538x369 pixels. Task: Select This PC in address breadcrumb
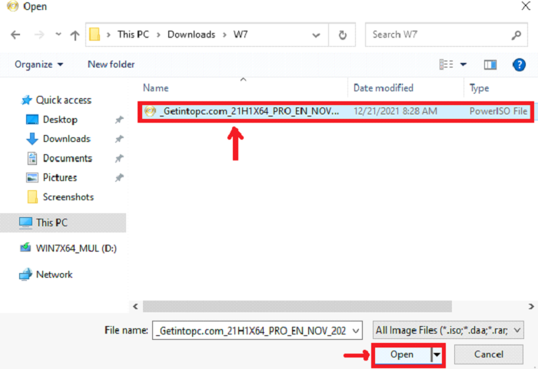[133, 35]
